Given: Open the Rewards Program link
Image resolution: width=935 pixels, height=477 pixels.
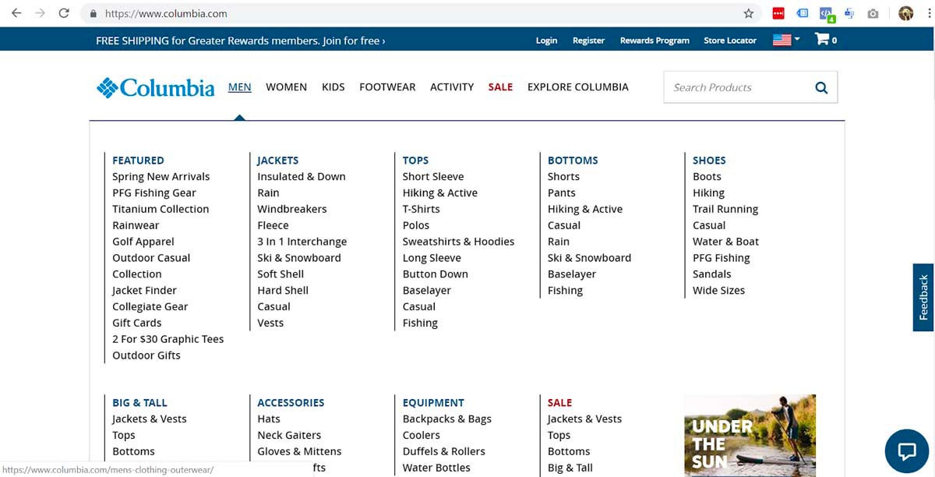Looking at the screenshot, I should click(x=654, y=40).
